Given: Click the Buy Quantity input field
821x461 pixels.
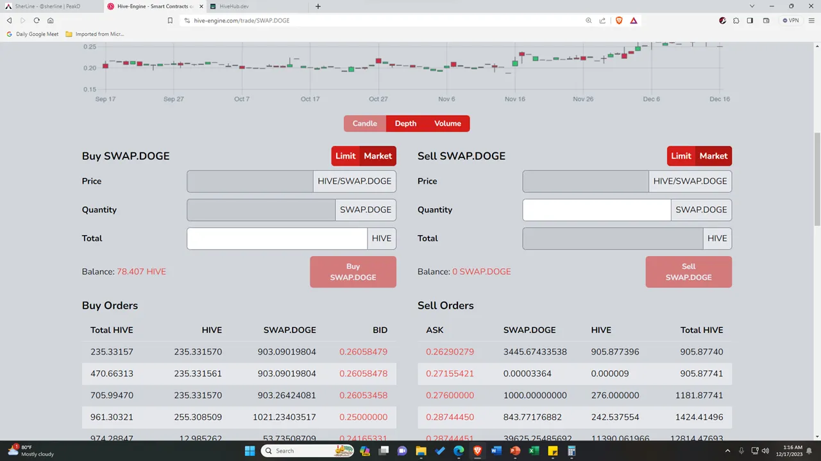Looking at the screenshot, I should [x=261, y=209].
